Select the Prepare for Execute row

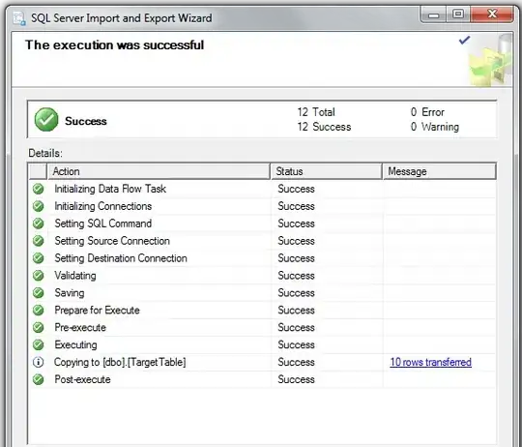coord(262,311)
